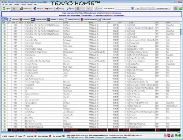Click the Go filter button
The height and width of the screenshot is (140, 183).
coord(138,8)
